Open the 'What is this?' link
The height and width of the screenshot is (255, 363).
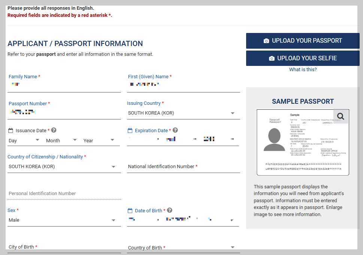303,69
